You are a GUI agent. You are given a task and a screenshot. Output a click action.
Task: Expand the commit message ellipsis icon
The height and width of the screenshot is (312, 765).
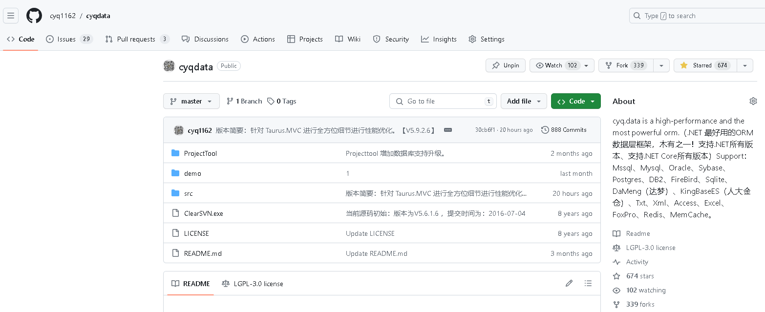point(447,129)
